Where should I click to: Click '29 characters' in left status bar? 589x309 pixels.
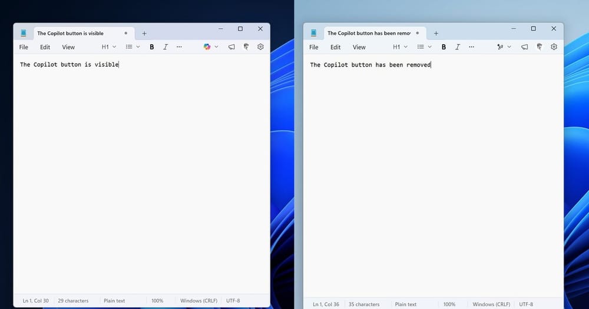73,301
